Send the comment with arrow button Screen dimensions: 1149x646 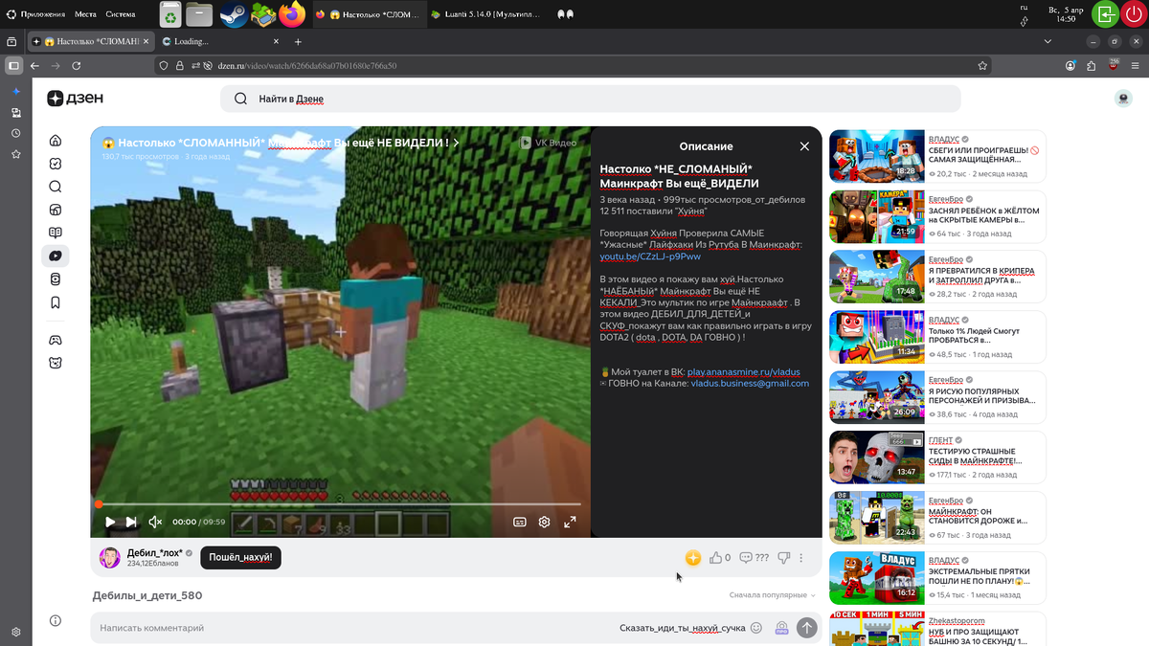[807, 628]
